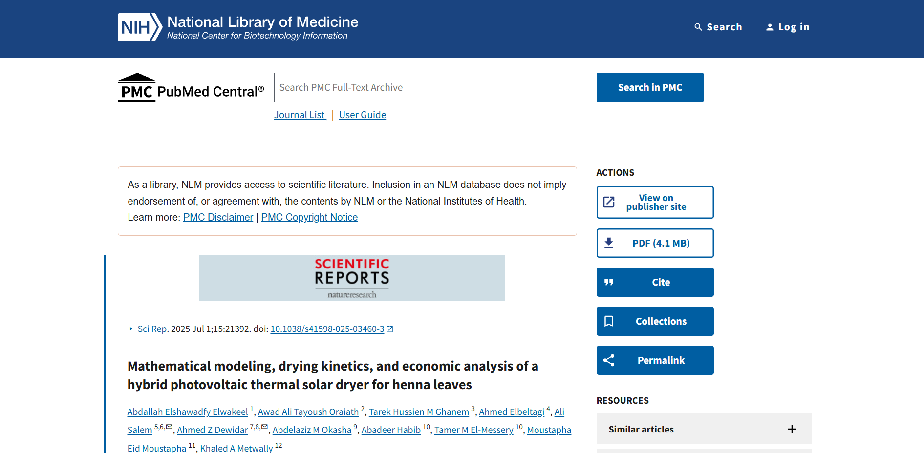
Task: Open the Sci Rep journal link
Action: (x=152, y=329)
